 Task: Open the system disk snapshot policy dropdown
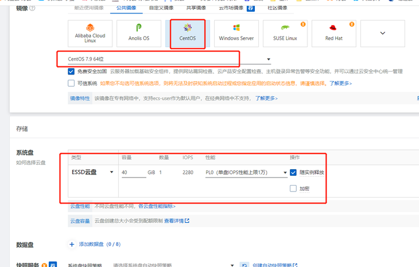click(173, 265)
